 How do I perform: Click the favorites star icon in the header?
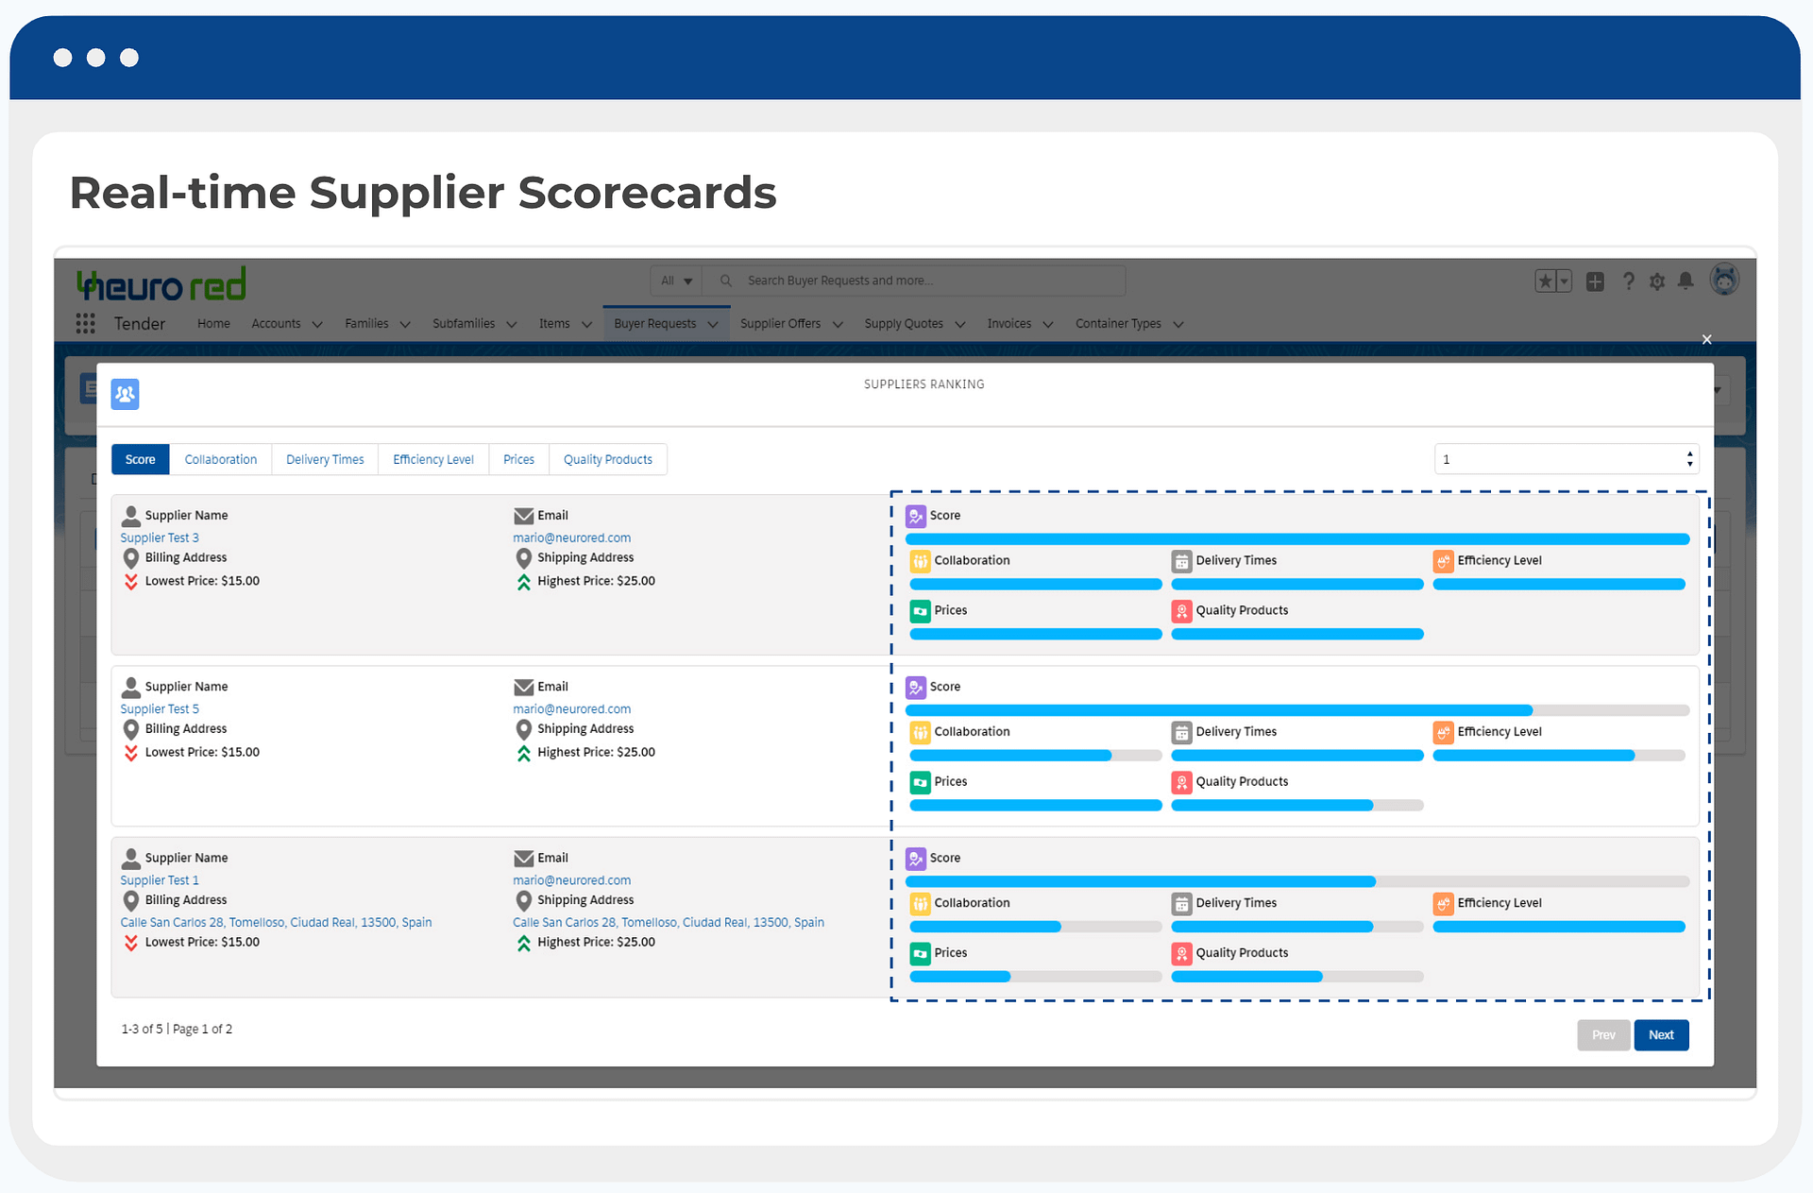click(1544, 281)
